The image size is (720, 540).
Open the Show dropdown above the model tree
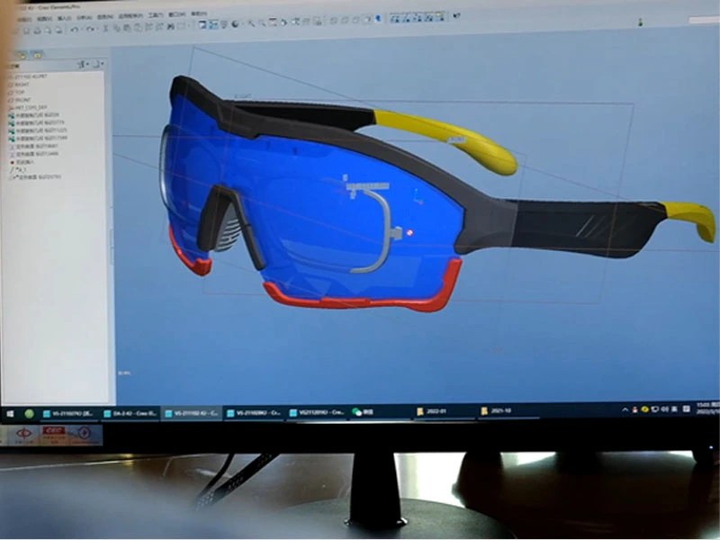[85, 64]
